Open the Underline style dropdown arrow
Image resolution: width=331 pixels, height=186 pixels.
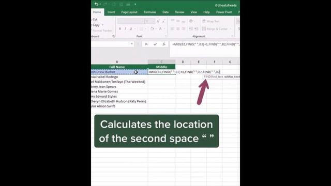coord(135,29)
